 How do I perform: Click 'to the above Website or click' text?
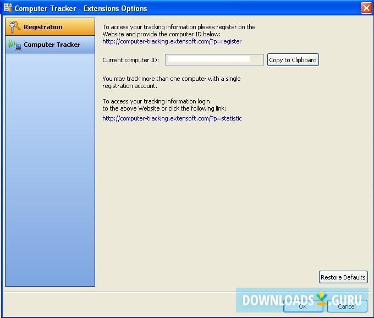coord(141,108)
